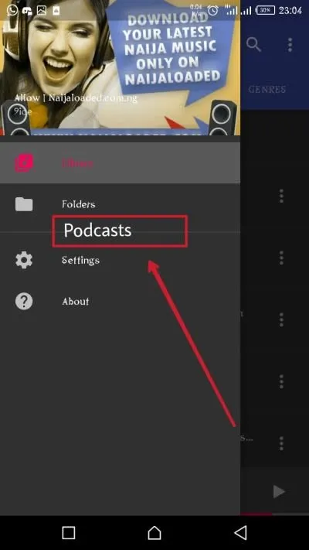Viewport: 309px width, 550px height.
Task: Tap the folder icon beside Folders
Action: pos(24,204)
